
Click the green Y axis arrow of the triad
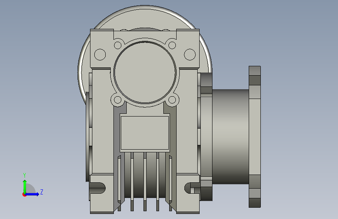(25, 186)
